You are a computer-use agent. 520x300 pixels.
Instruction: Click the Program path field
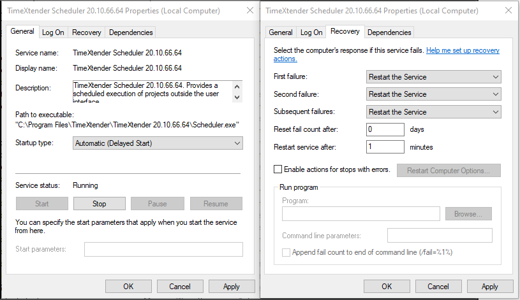point(361,214)
